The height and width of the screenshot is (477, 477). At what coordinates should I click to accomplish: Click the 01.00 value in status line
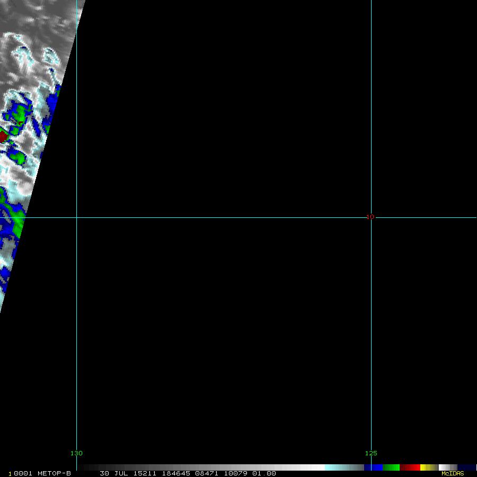(x=264, y=473)
